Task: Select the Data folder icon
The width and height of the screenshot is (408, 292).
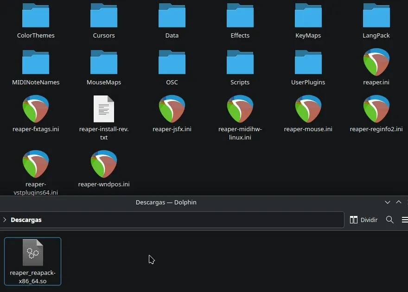Action: tap(172, 15)
